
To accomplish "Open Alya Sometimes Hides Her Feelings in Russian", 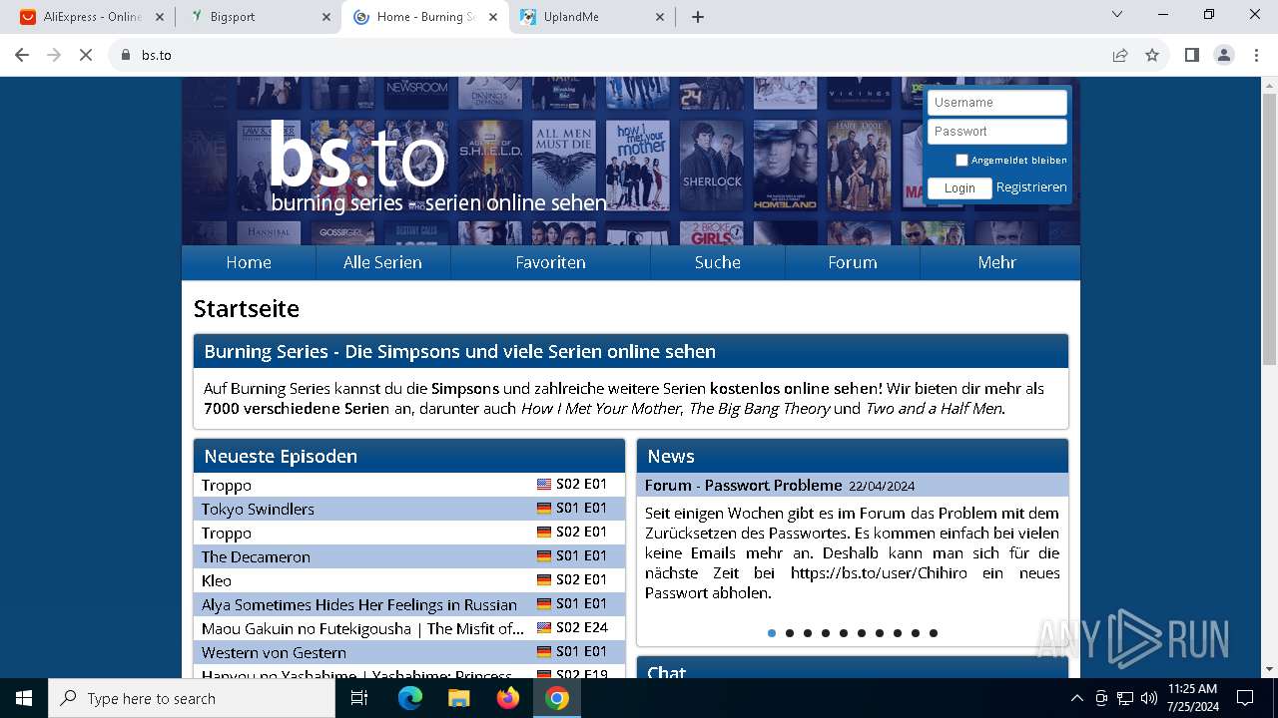I will pyautogui.click(x=359, y=604).
